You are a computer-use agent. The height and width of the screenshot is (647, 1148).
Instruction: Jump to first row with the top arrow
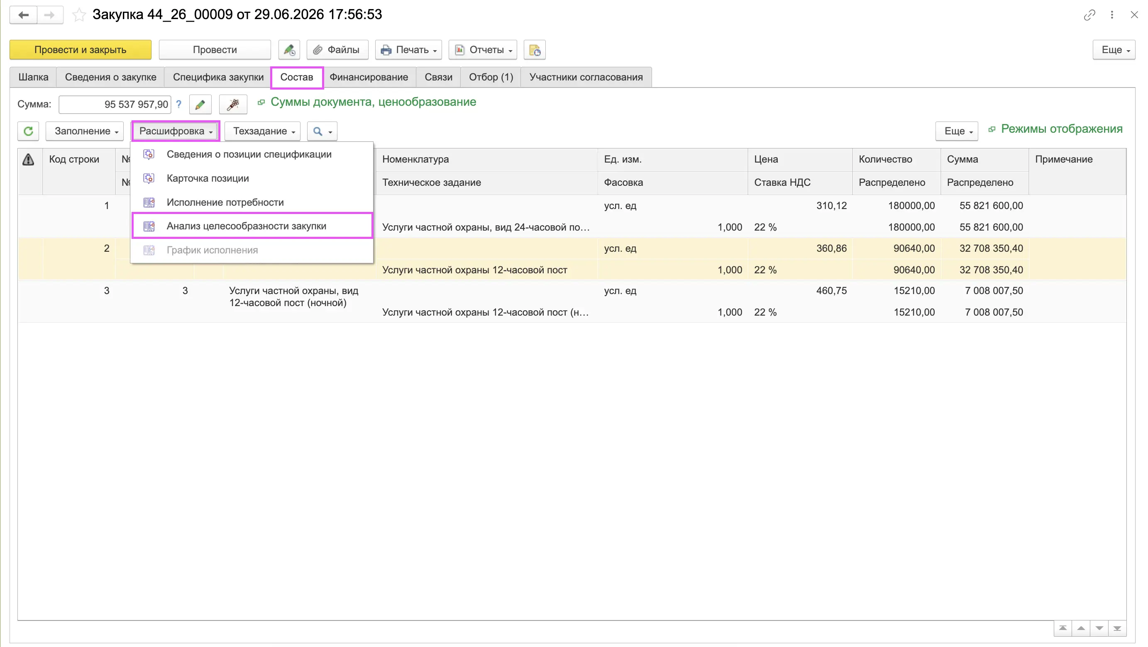(1063, 628)
